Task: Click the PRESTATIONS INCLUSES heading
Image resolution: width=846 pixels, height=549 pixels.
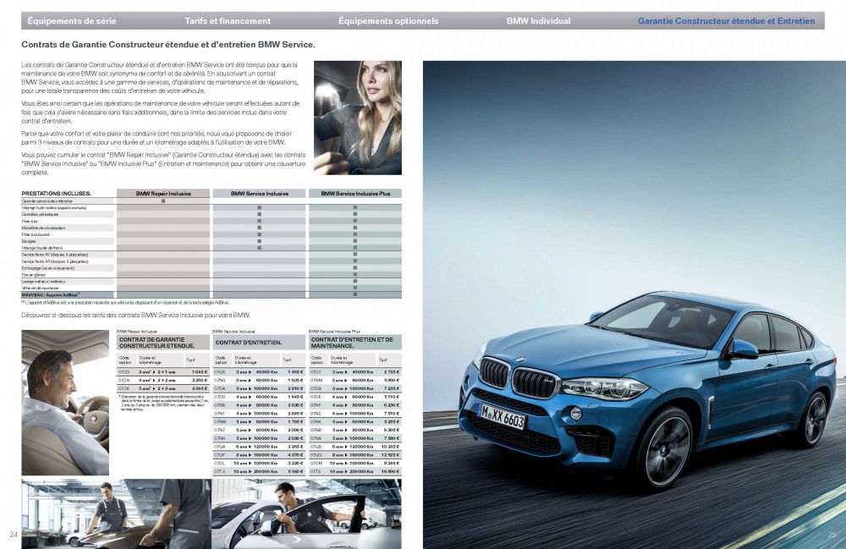Action: coord(56,193)
